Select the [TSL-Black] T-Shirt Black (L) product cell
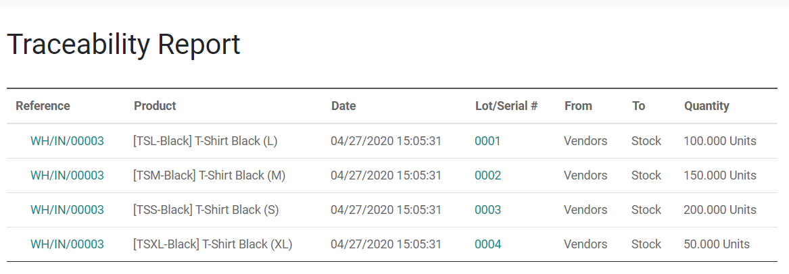The image size is (789, 274). pos(206,141)
